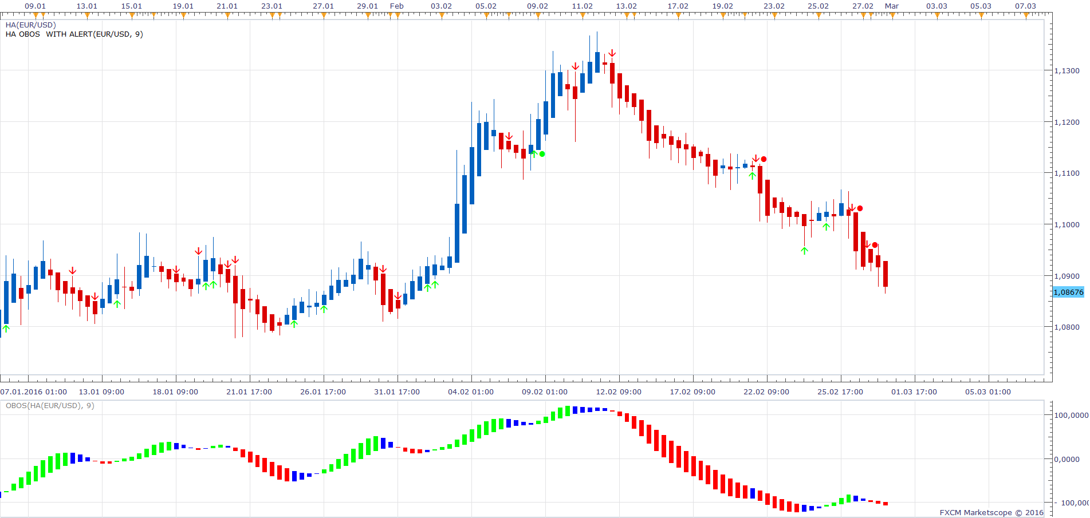The image size is (1090, 518).
Task: Click the 03.03 date on the top ruler
Action: pos(937,6)
